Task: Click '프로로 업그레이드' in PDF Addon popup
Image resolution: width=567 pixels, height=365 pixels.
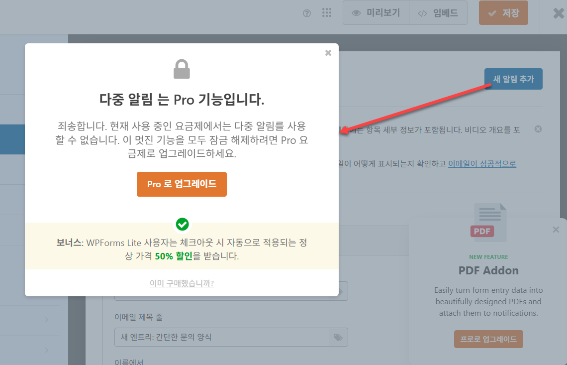Action: pyautogui.click(x=488, y=339)
